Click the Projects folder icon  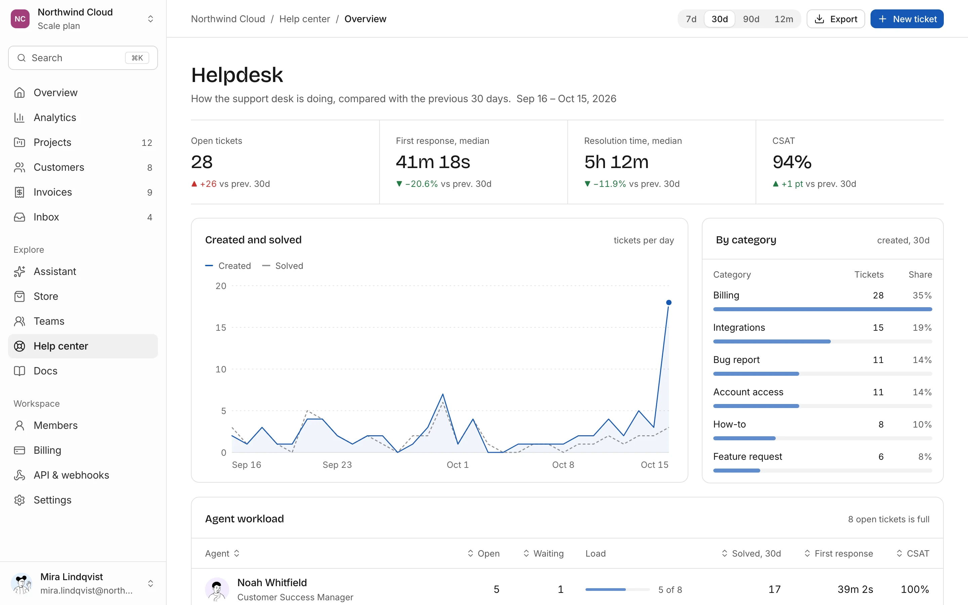click(19, 142)
